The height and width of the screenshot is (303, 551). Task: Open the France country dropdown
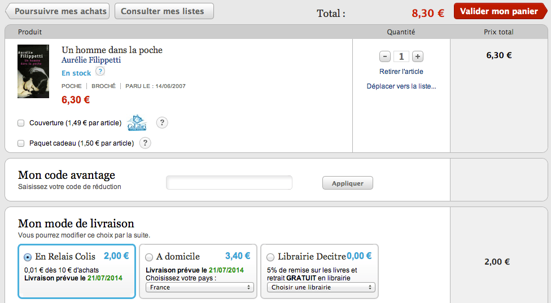(x=200, y=287)
